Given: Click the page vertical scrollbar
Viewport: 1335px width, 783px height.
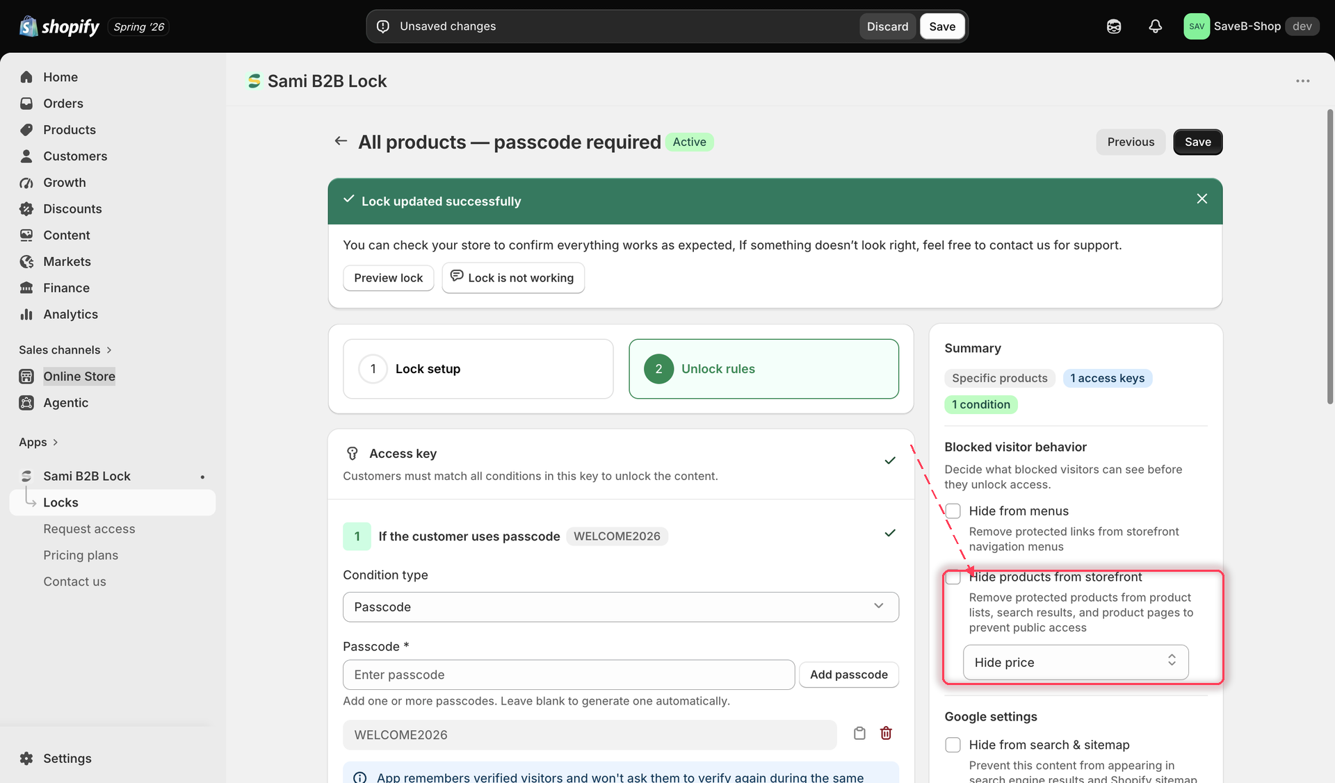Looking at the screenshot, I should (1330, 256).
